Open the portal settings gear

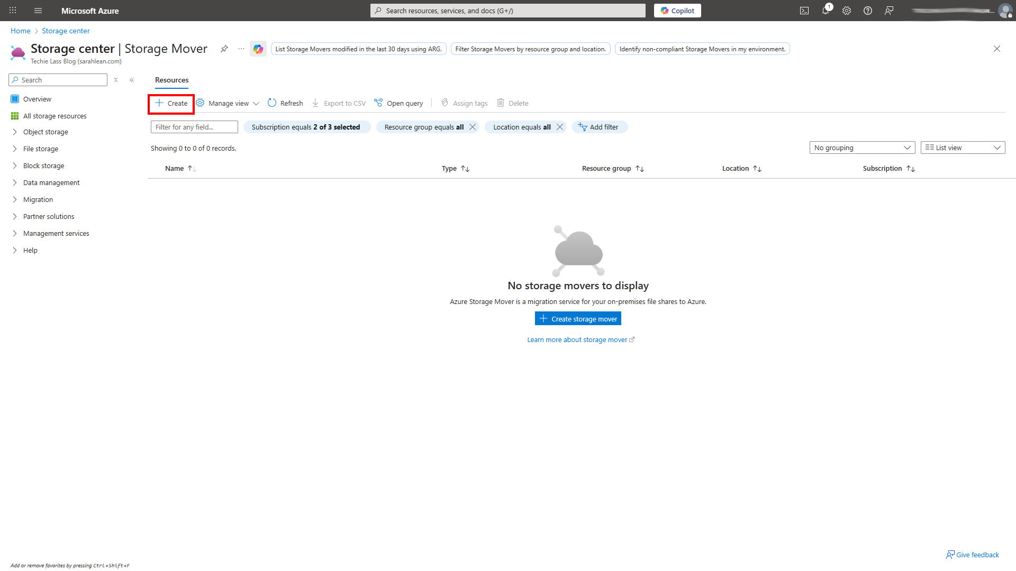pos(847,11)
